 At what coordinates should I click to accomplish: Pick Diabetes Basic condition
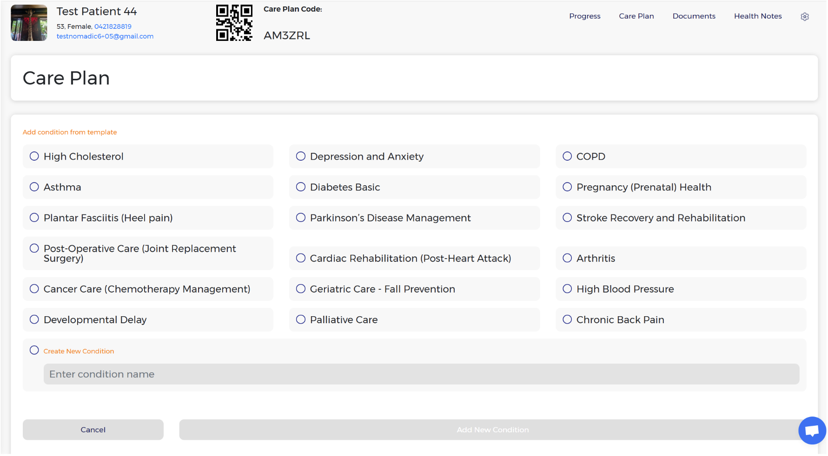tap(301, 187)
